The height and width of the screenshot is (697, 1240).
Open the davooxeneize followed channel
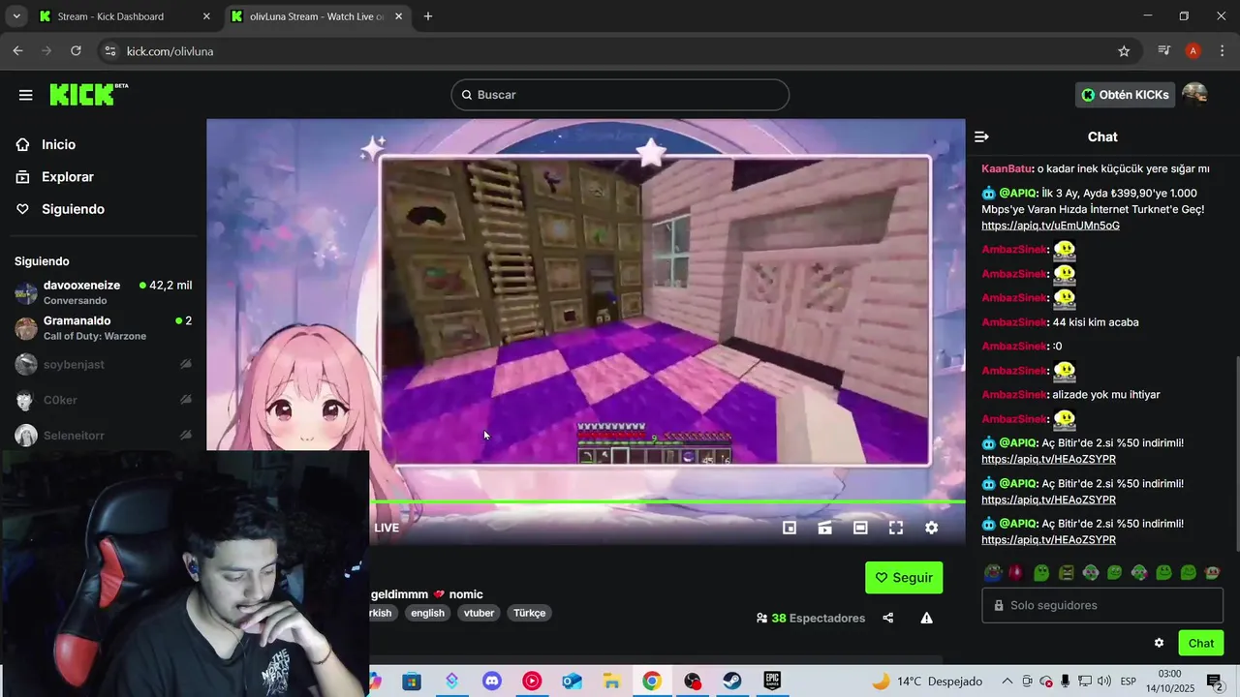click(103, 292)
